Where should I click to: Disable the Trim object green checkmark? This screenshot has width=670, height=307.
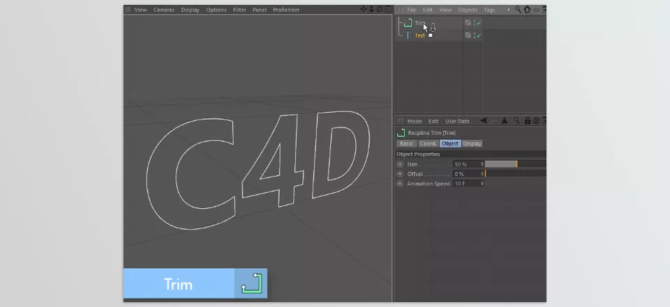[x=479, y=23]
